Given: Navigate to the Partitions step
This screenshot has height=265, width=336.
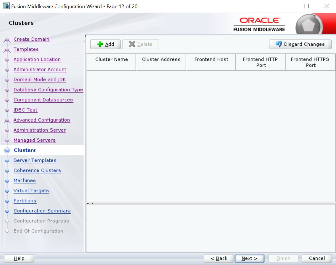Looking at the screenshot, I should coord(25,201).
